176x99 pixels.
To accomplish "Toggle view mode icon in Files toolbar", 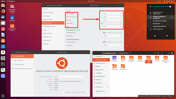I will coord(158,53).
